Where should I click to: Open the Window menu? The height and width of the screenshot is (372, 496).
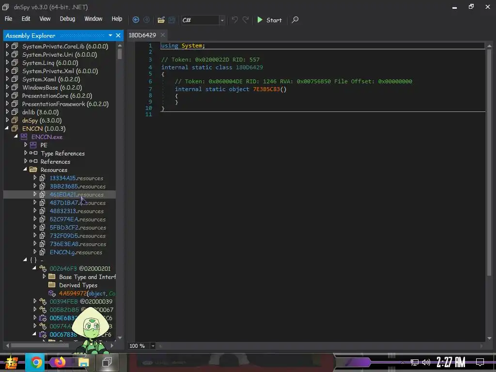(x=93, y=19)
